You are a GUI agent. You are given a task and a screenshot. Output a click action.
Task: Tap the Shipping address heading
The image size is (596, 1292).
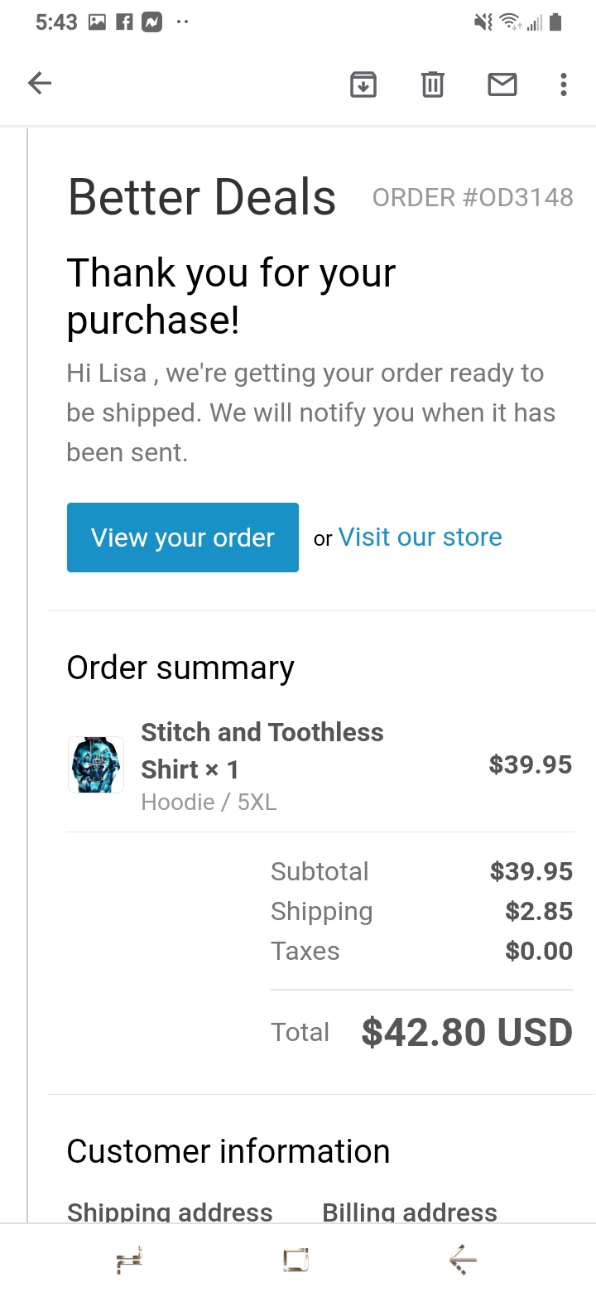[x=170, y=1212]
